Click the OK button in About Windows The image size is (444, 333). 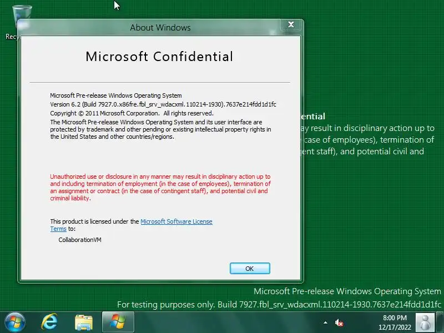(250, 268)
